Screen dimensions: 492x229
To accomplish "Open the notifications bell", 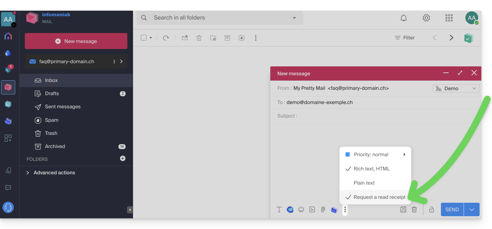I will 404,18.
